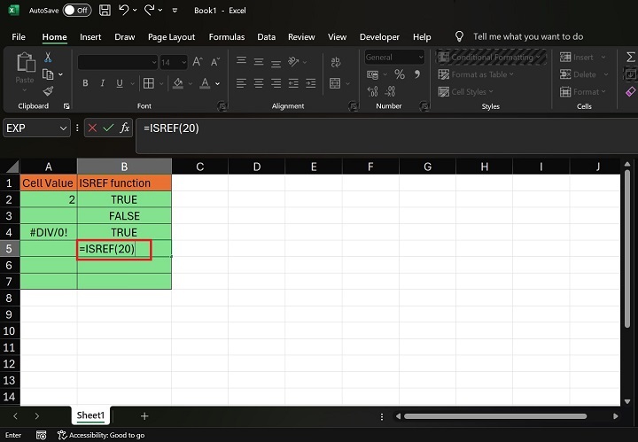Cancel formula entry with X icon
Viewport: 638px width, 442px height.
92,128
